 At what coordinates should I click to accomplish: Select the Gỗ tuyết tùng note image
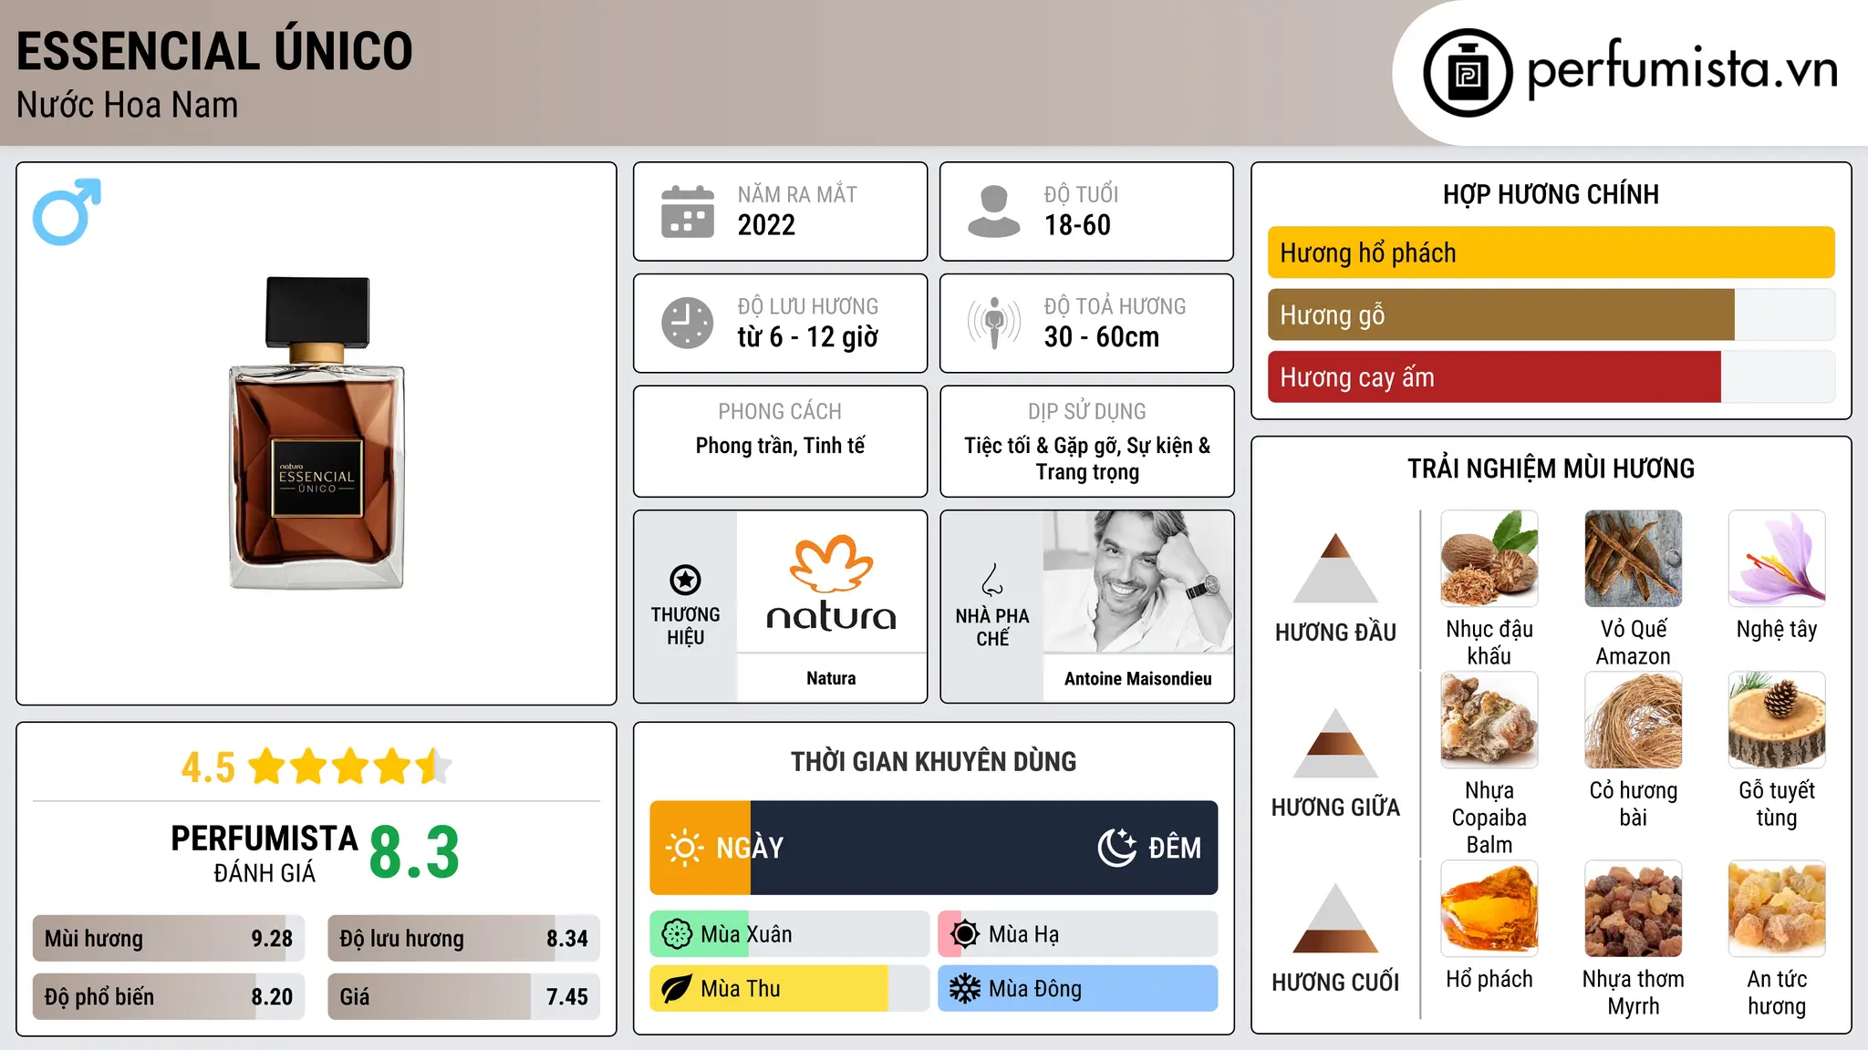click(1777, 720)
